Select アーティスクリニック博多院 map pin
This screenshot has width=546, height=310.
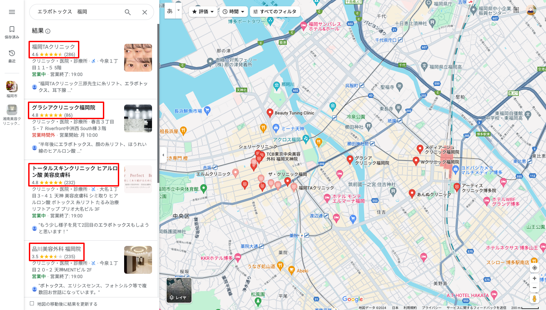pyautogui.click(x=457, y=187)
